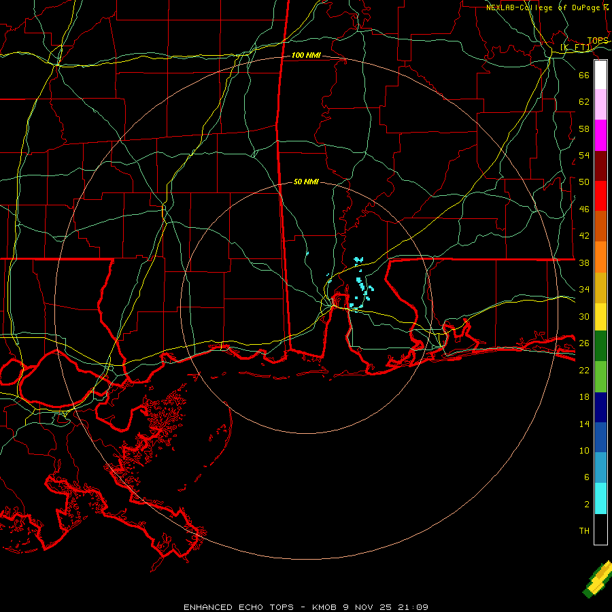Image resolution: width=612 pixels, height=612 pixels.
Task: Choose the navy swatch beside 14
Action: [x=600, y=407]
